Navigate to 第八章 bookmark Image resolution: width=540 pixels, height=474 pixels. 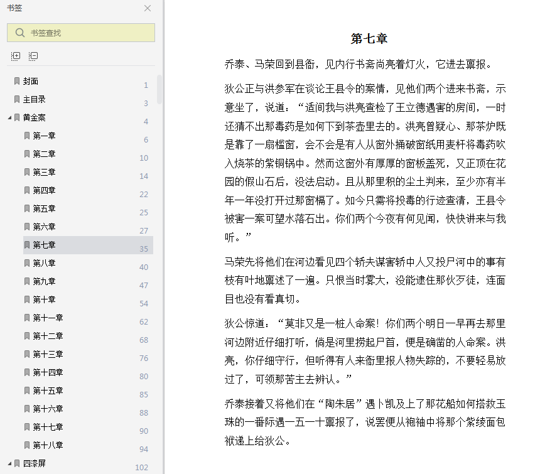pyautogui.click(x=44, y=263)
